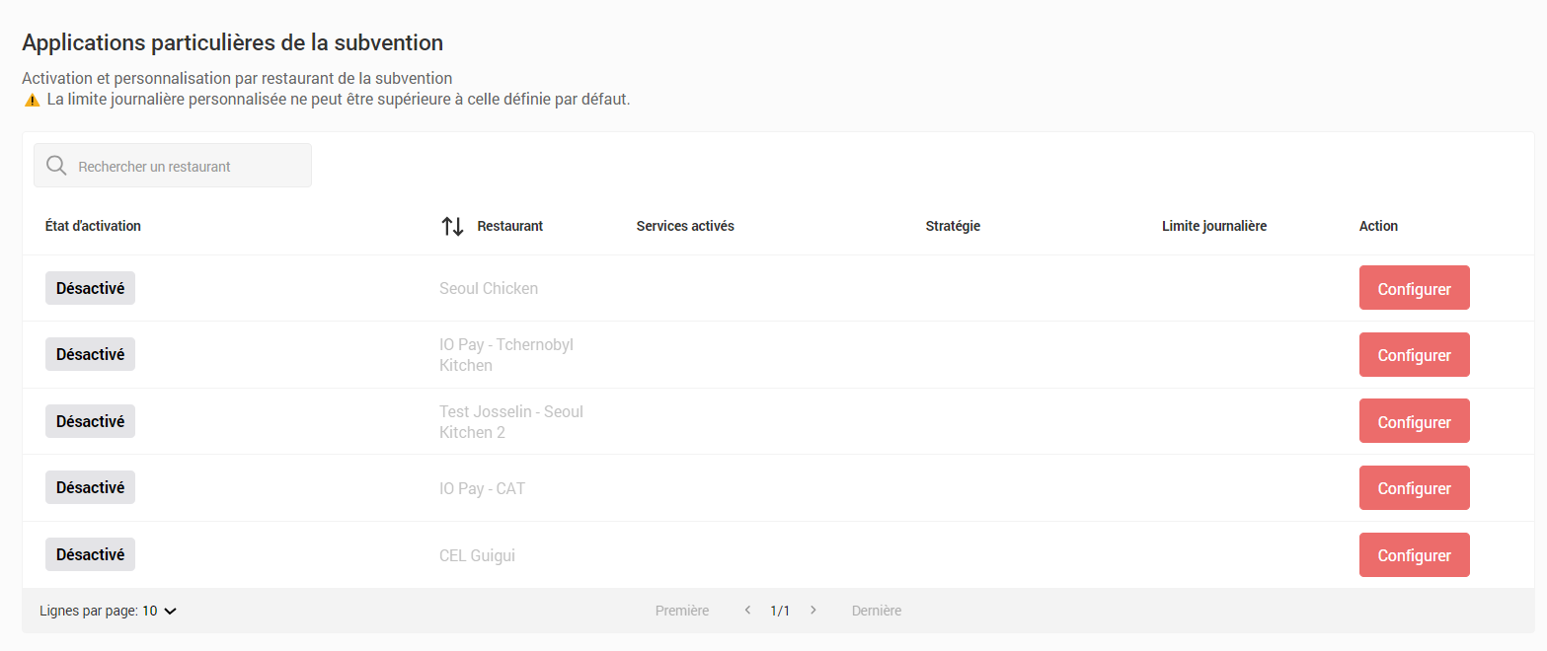Toggle the Désactivé badge for Seoul Chicken

(90, 288)
